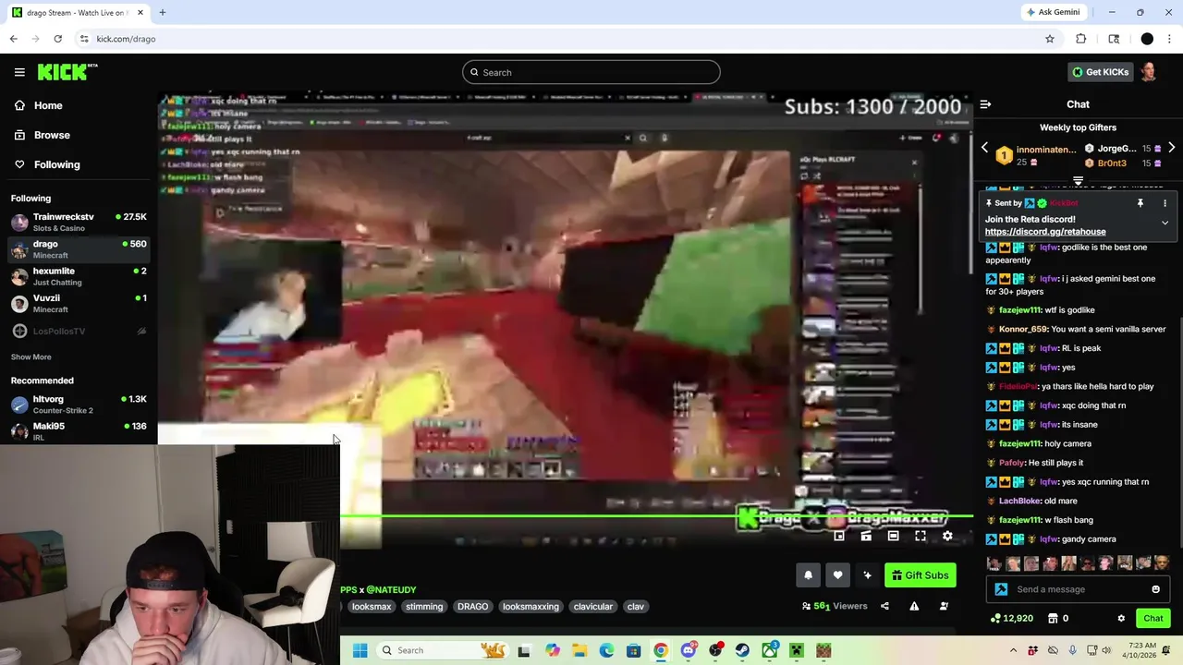
Task: Toggle stream notifications bell
Action: point(808,575)
